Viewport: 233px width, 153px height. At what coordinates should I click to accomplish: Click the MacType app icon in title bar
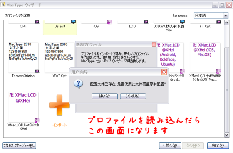pyautogui.click(x=3, y=5)
